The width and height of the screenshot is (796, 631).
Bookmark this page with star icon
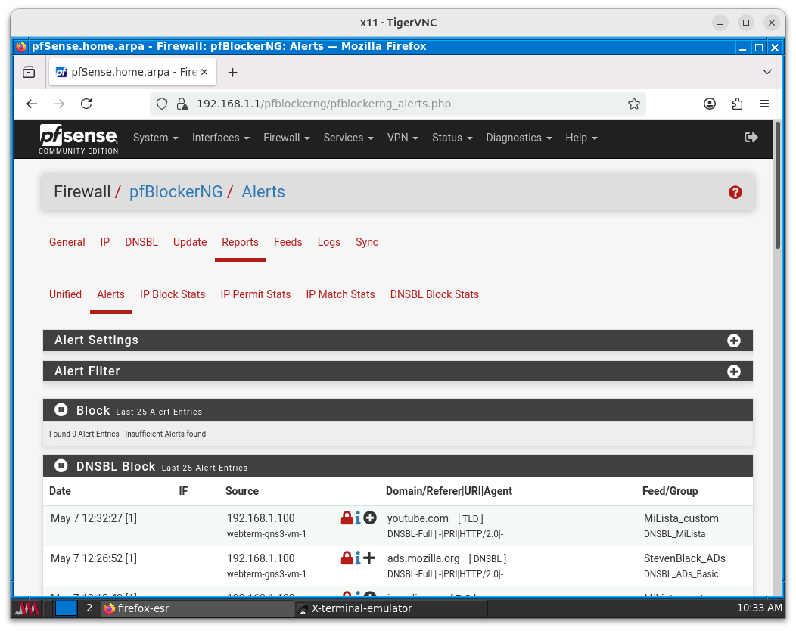pos(633,104)
